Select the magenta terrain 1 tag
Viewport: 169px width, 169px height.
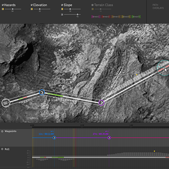click(96, 16)
